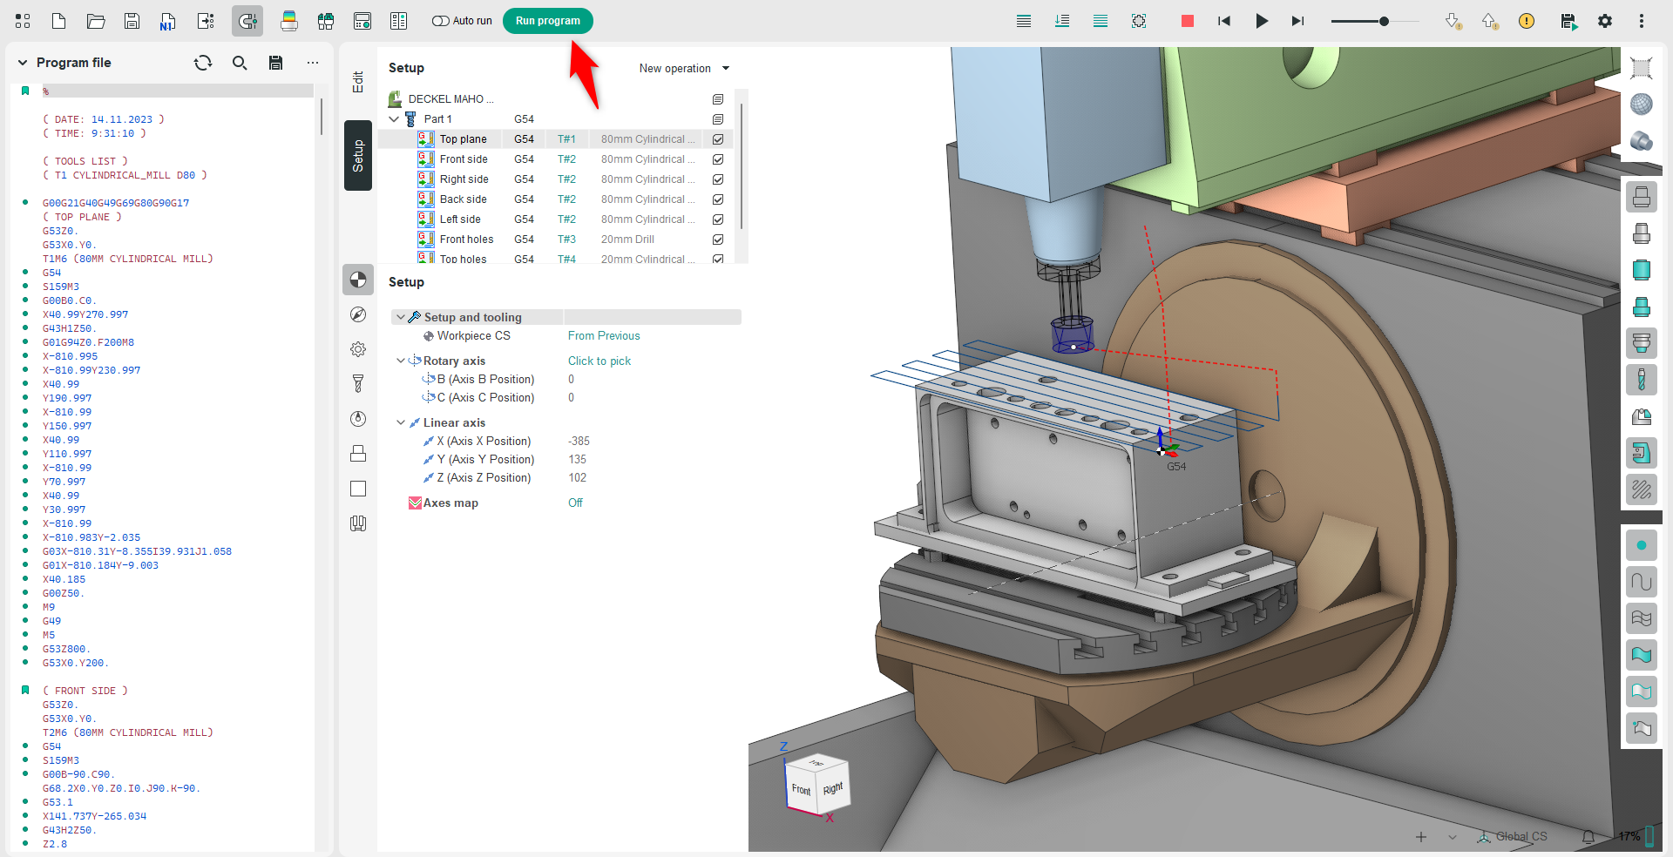Click the sphere shaded view icon

(1642, 105)
